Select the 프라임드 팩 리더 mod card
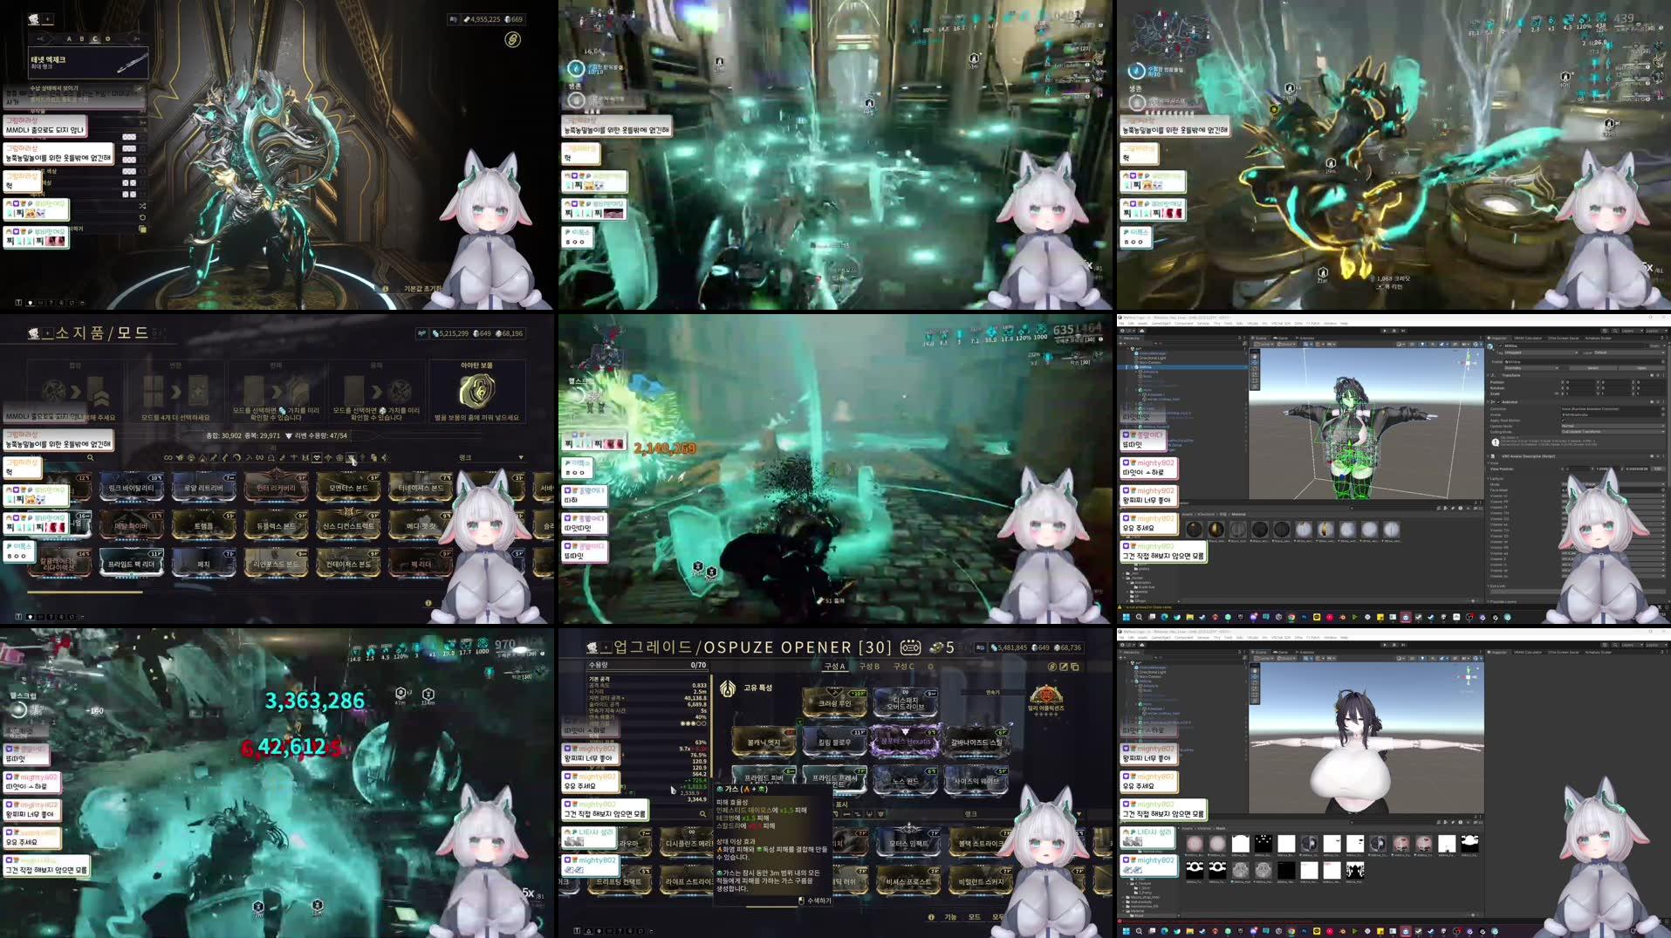 click(133, 564)
